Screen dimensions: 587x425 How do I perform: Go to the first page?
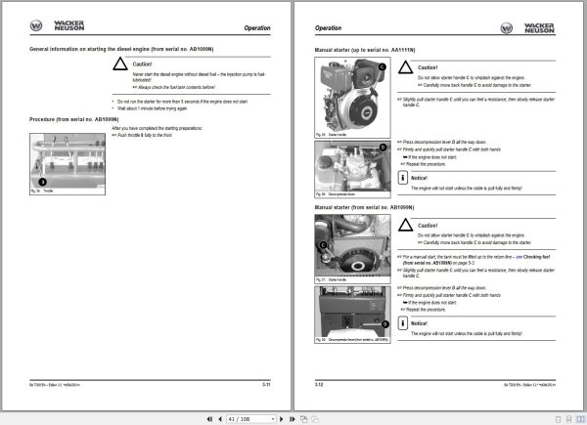click(x=209, y=419)
